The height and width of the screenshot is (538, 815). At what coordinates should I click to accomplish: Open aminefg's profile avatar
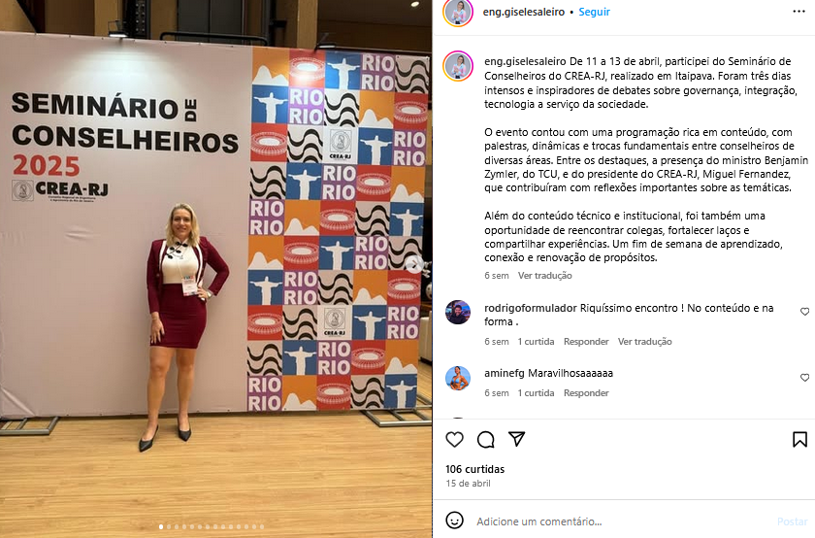click(458, 379)
